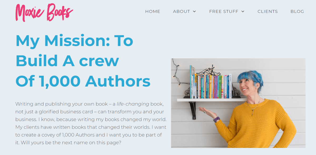Open the ABOUT menu item
Screen dimensions: 316x155
pos(181,11)
